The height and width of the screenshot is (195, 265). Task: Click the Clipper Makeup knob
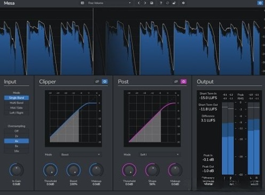(96, 170)
